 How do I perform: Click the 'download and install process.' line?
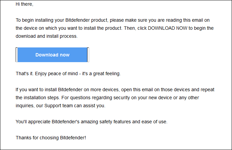(47, 36)
